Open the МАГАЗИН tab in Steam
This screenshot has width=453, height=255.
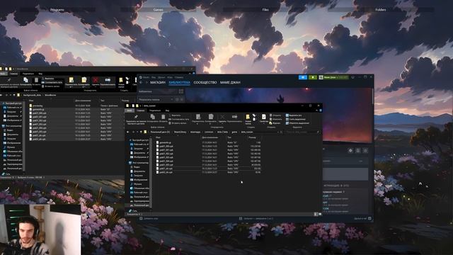[158, 82]
